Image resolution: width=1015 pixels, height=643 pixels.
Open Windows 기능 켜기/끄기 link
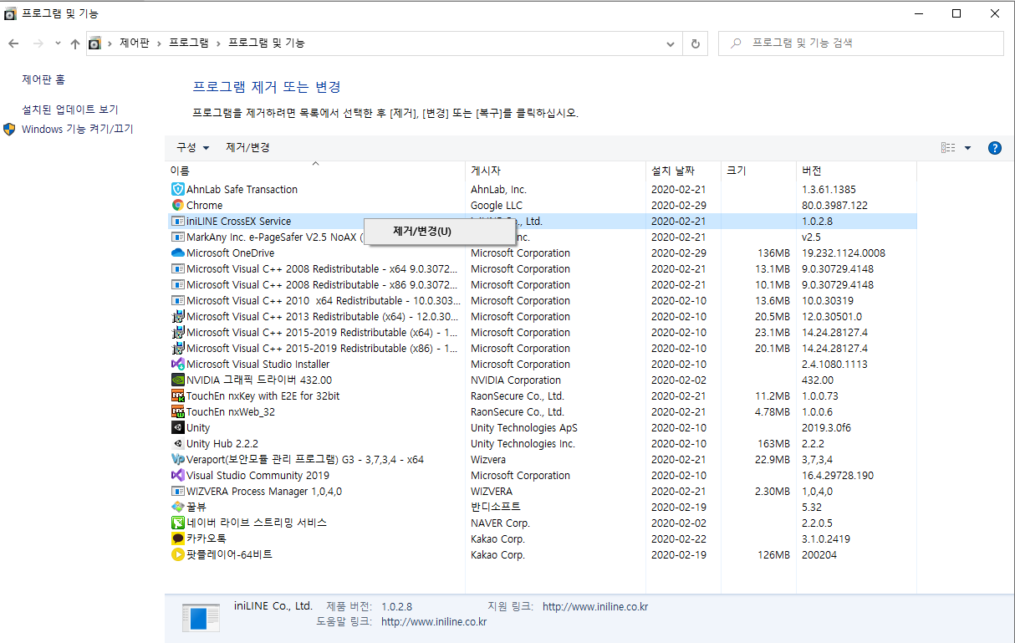coord(78,130)
